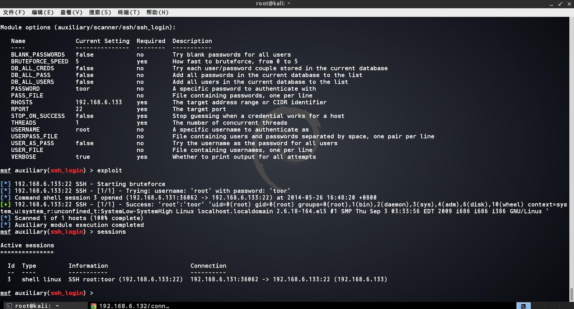The image size is (574, 309).
Task: Click the RHOSTS option name
Action: 22,103
